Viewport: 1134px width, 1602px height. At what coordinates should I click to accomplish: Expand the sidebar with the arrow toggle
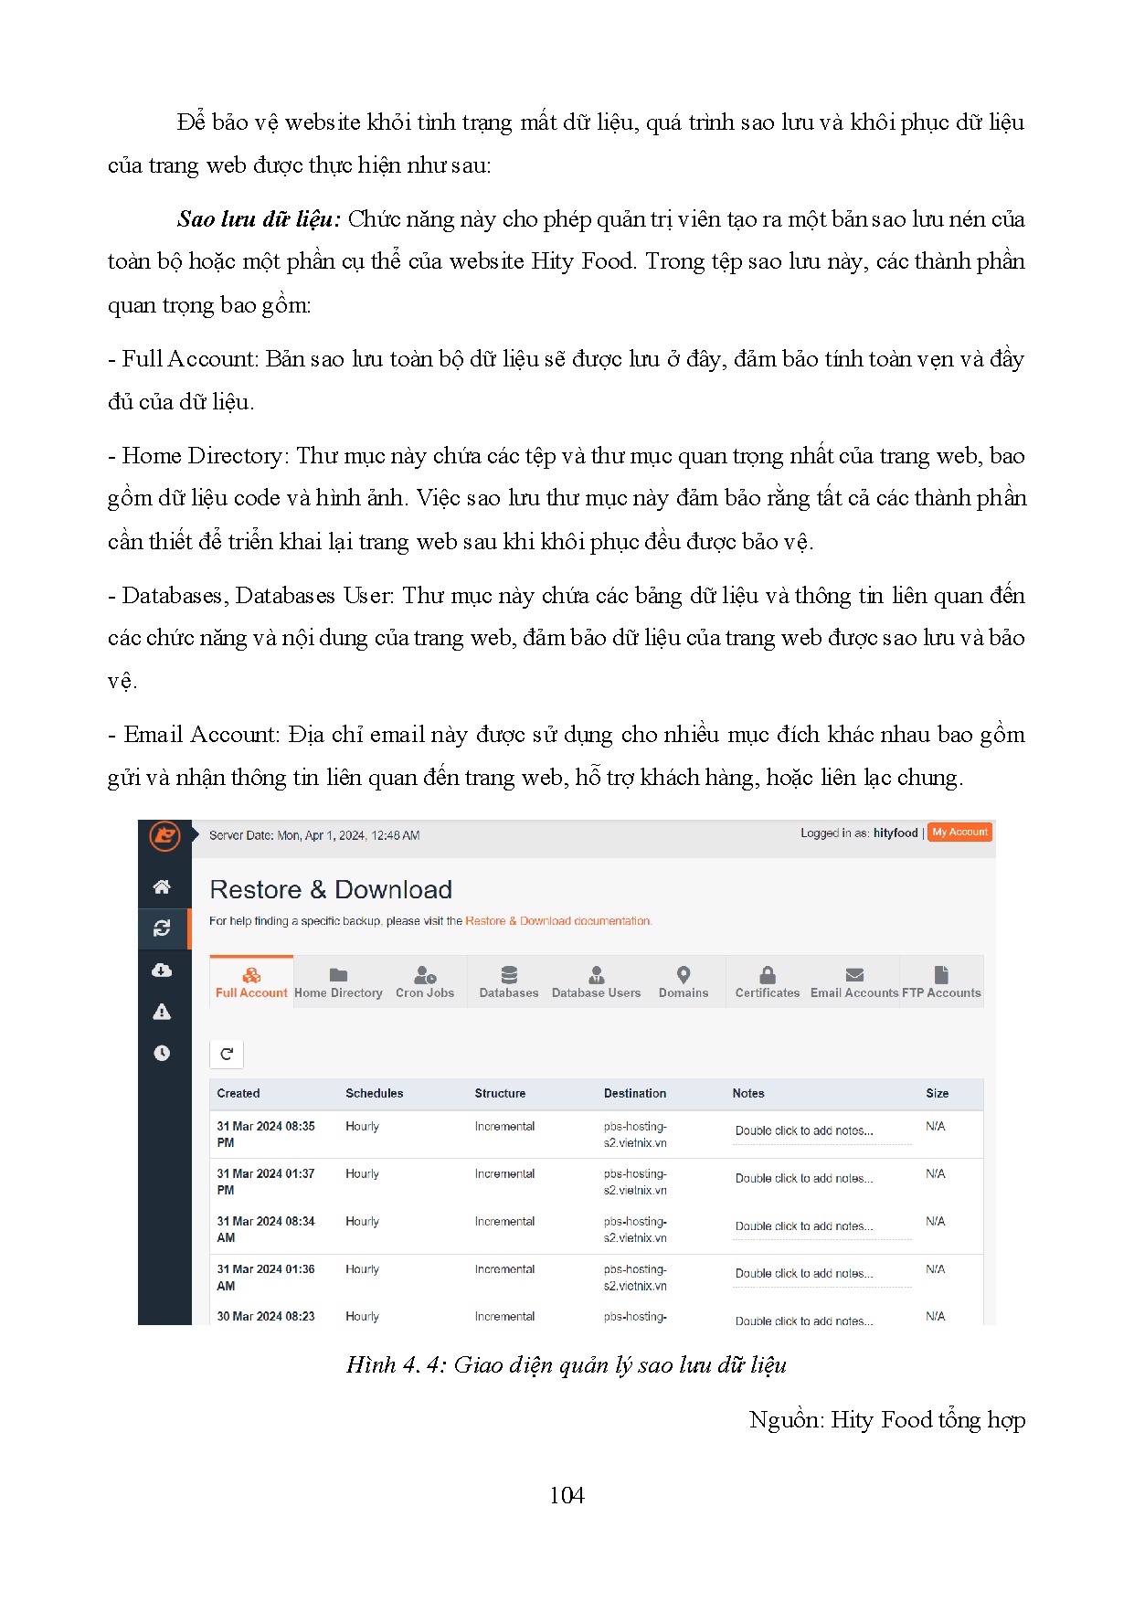tap(196, 834)
